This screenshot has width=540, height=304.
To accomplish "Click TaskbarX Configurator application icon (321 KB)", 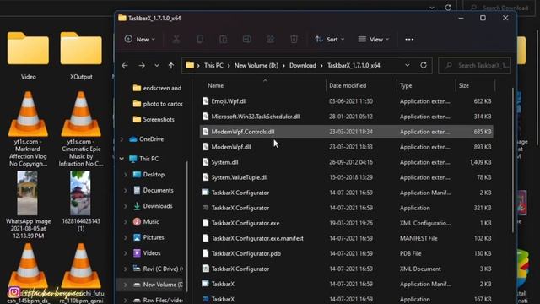I will pos(205,208).
